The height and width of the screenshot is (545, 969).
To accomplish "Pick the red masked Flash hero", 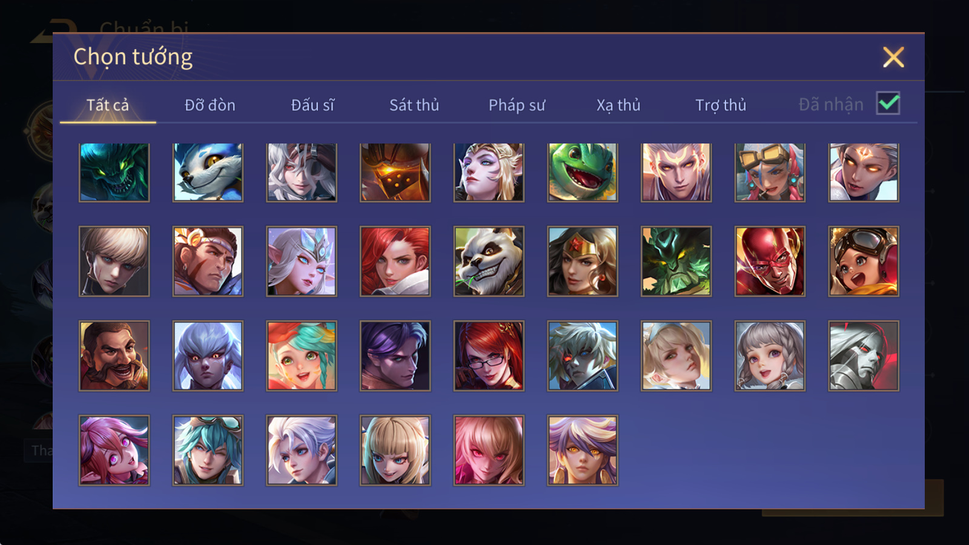I will pyautogui.click(x=770, y=262).
